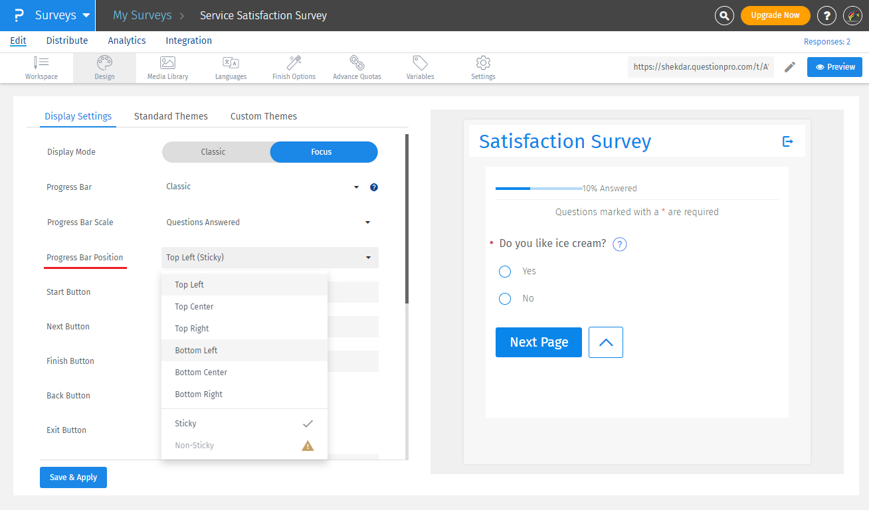Click the pencil icon to edit survey URL
869x510 pixels.
click(790, 66)
